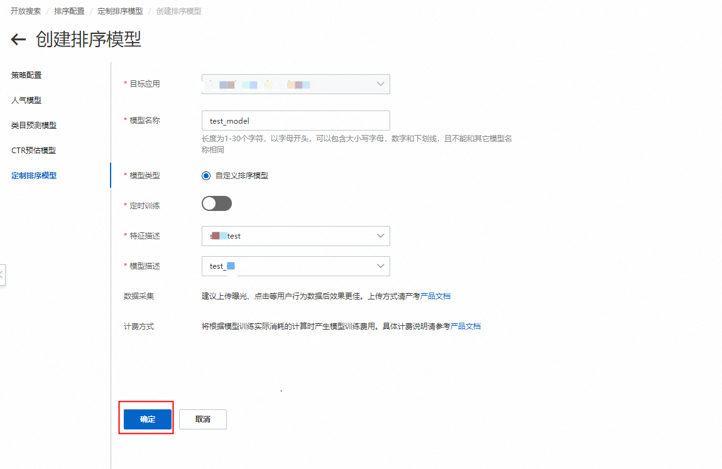Click the 创建排序模型 page heading
Image resolution: width=722 pixels, height=469 pixels.
(89, 40)
